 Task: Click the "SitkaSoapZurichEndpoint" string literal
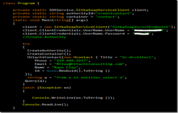coord(141,27)
